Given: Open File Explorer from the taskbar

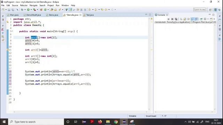Looking at the screenshot, I should click(x=108, y=122).
